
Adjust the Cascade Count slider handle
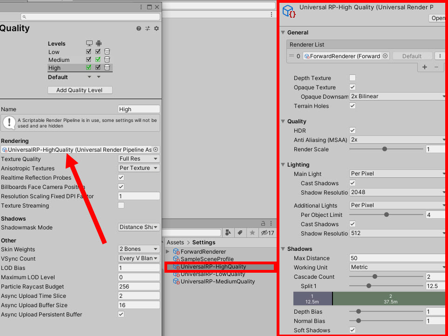[x=374, y=276]
